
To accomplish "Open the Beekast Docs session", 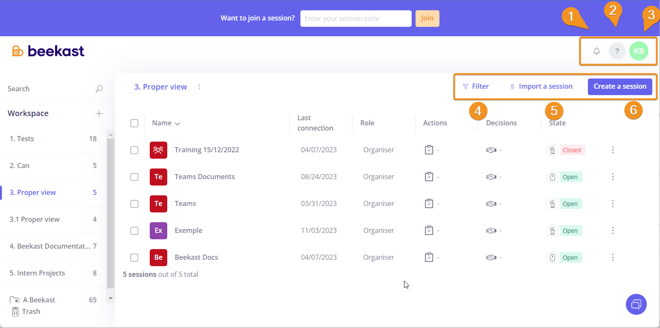I will click(x=196, y=257).
